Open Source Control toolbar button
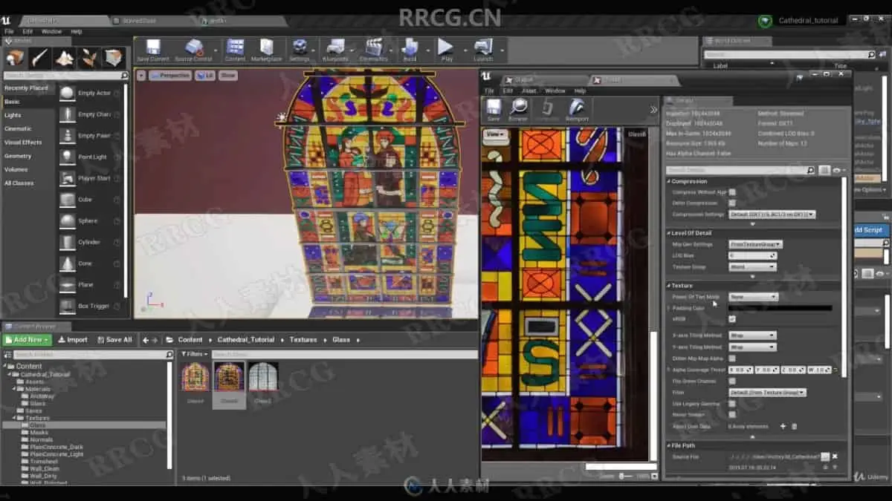The image size is (892, 501). point(193,50)
